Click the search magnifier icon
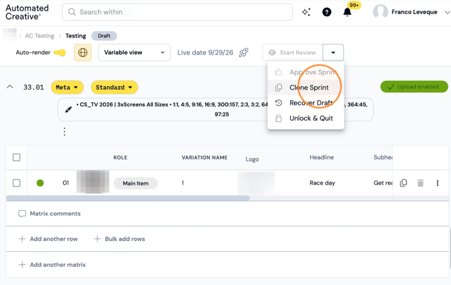451x285 pixels. (x=72, y=12)
